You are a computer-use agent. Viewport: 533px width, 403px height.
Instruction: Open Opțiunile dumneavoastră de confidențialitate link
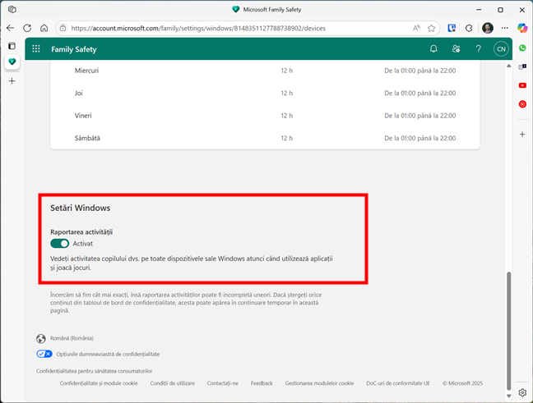(x=108, y=354)
